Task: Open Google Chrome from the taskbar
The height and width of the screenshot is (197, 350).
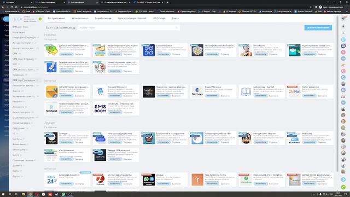Action: 30,194
